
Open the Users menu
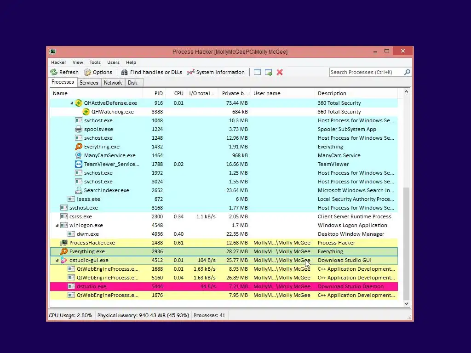click(113, 63)
